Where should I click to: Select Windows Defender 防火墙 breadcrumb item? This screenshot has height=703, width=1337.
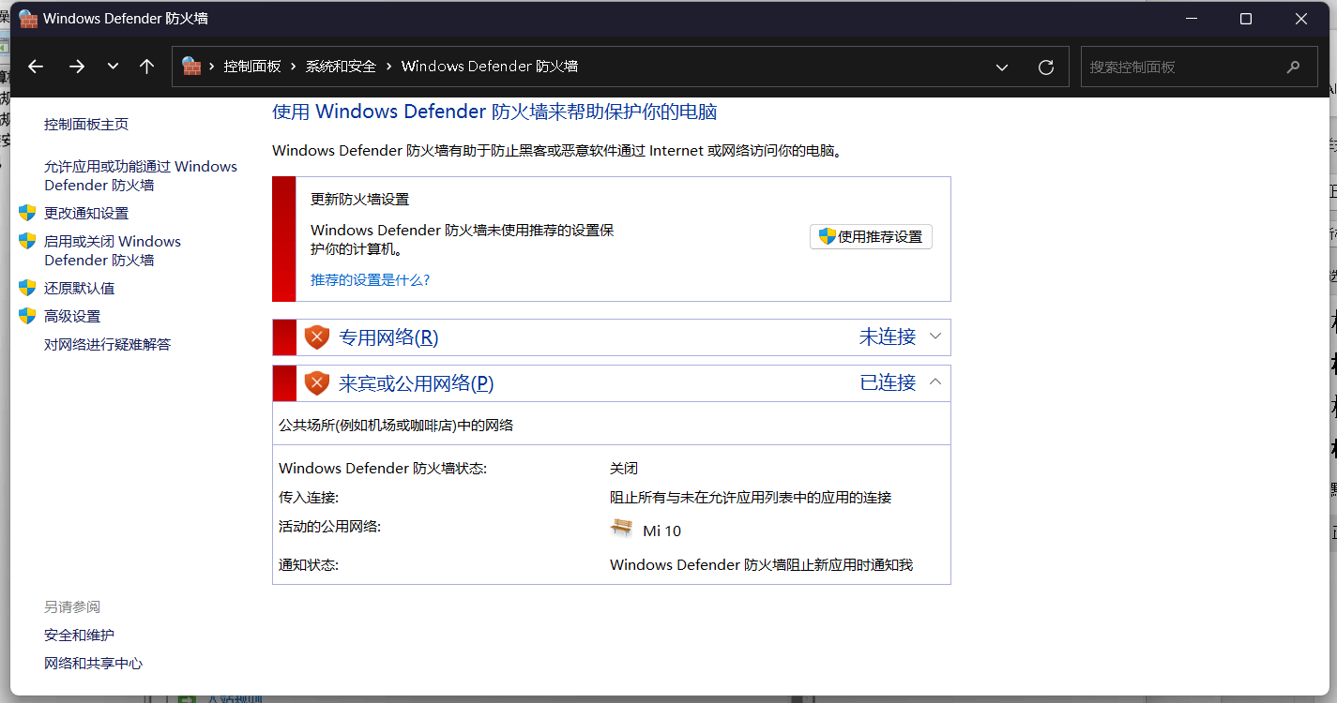(490, 67)
